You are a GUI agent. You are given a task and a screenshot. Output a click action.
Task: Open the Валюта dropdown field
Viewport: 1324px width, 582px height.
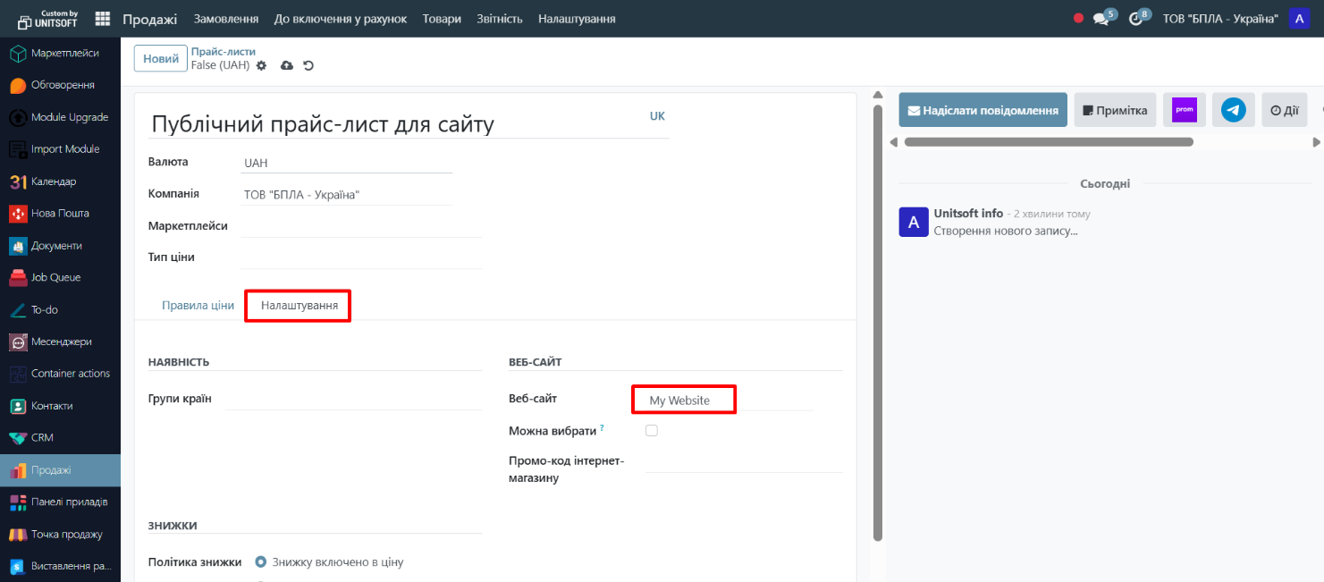tap(347, 164)
